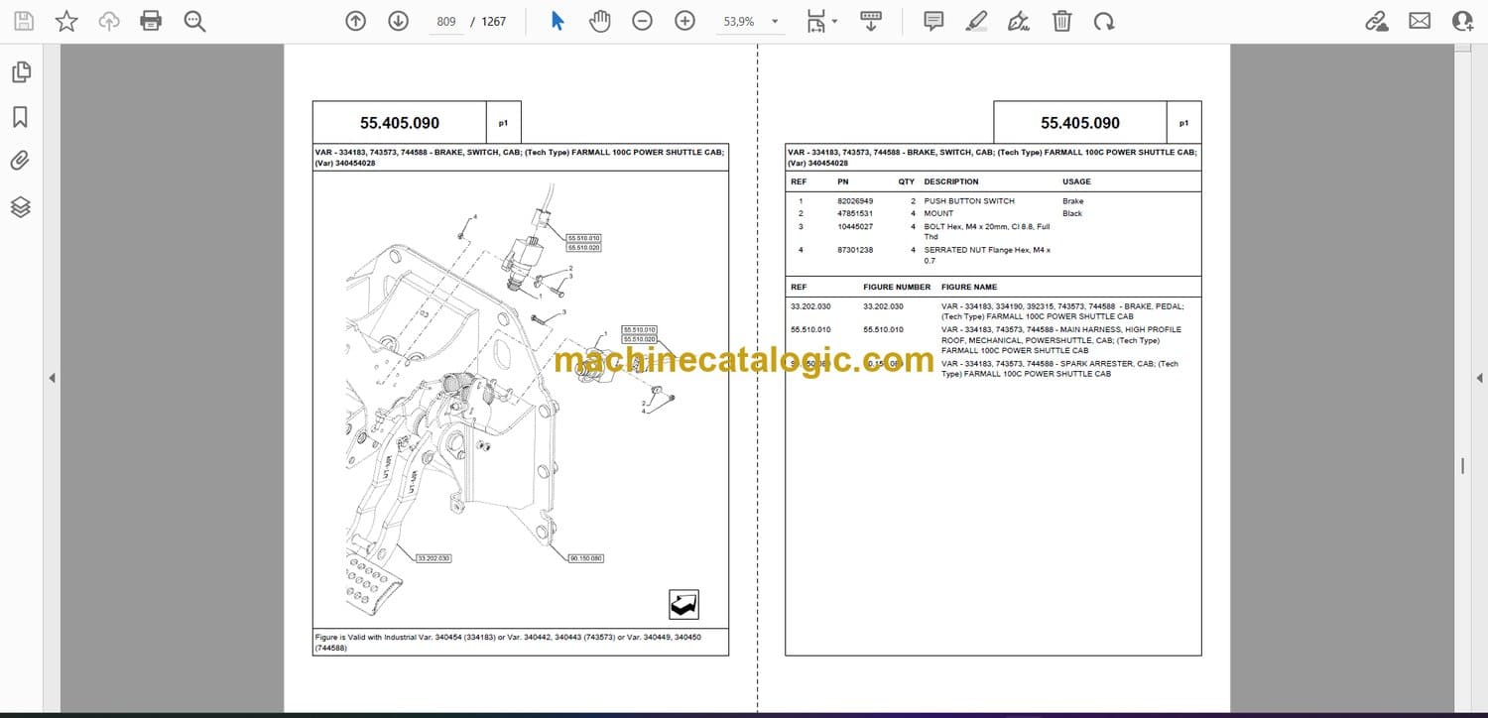Click the QTY column header

tap(907, 181)
